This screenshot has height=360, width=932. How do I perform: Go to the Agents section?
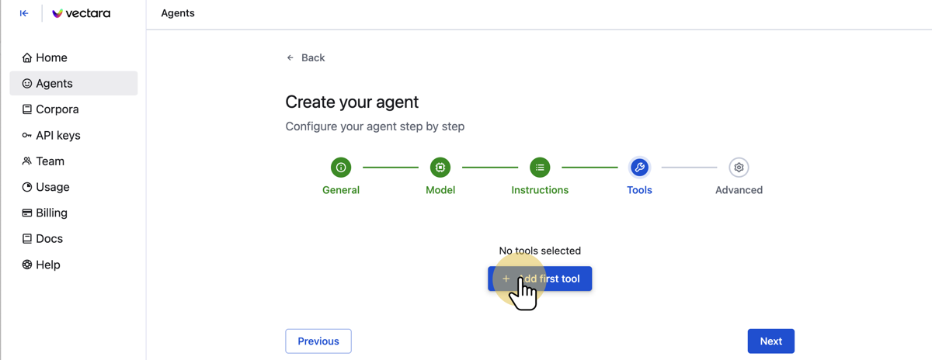tap(54, 83)
